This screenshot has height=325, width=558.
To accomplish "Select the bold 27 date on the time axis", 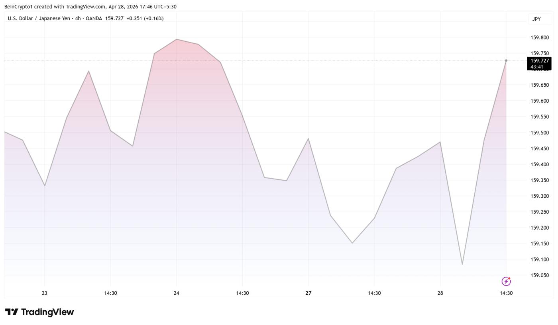I will pyautogui.click(x=308, y=293).
